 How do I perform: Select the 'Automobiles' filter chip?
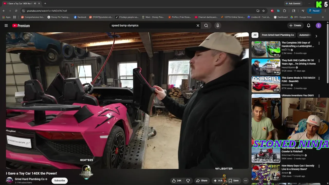305,35
